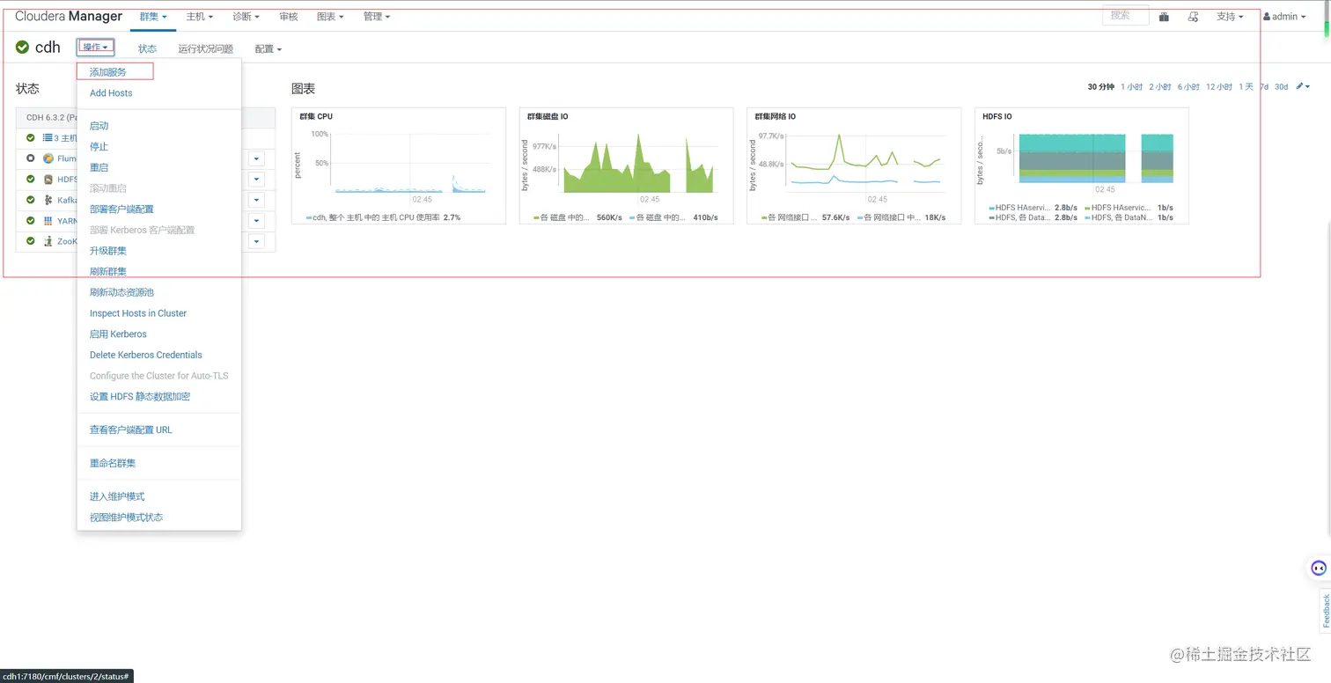Click the HDFS row green status icon

(x=31, y=180)
